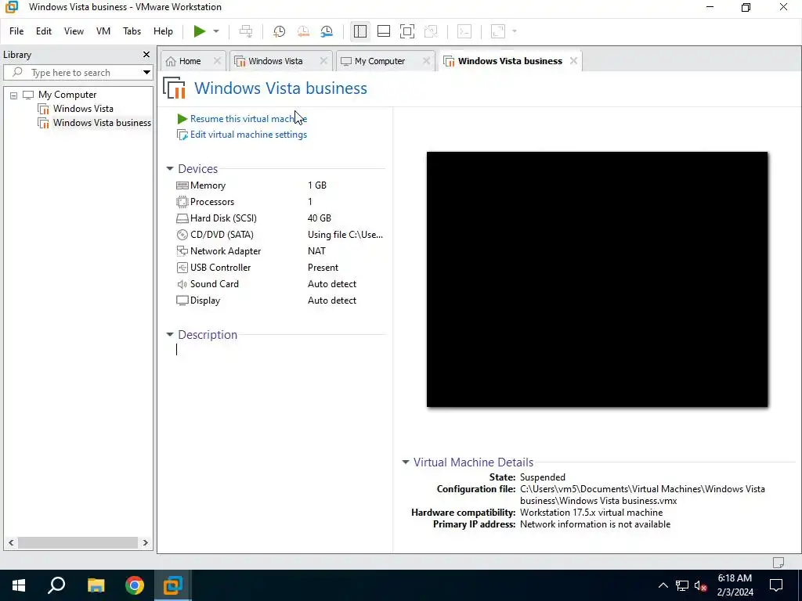Screen dimensions: 802x601
Task: Open the Windows Start menu
Action: (x=19, y=585)
